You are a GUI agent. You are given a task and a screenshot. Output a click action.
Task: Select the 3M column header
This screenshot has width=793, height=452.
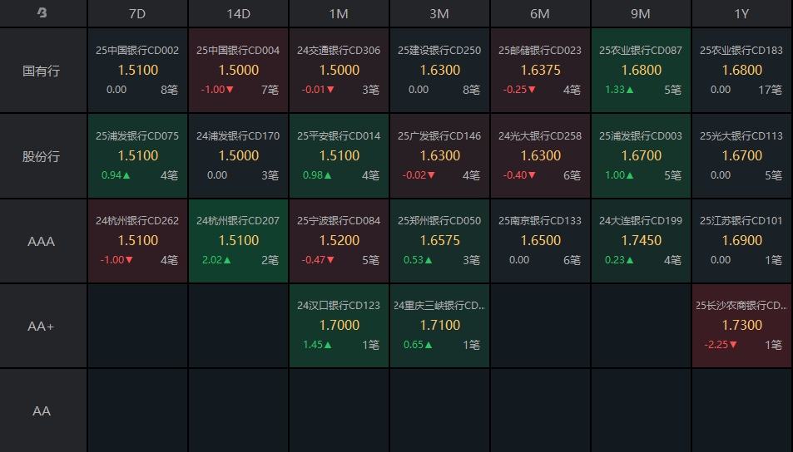click(439, 13)
